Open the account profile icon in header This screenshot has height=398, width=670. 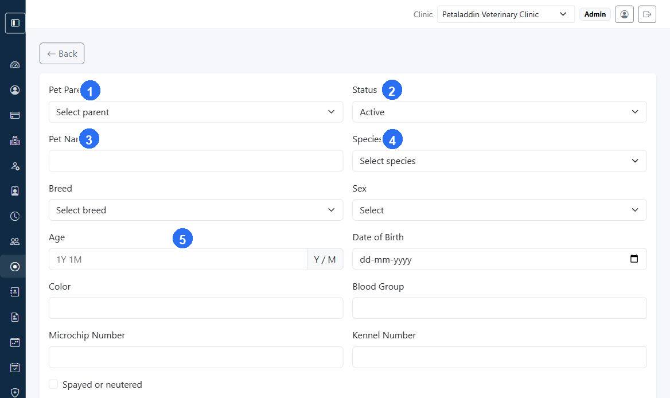624,14
